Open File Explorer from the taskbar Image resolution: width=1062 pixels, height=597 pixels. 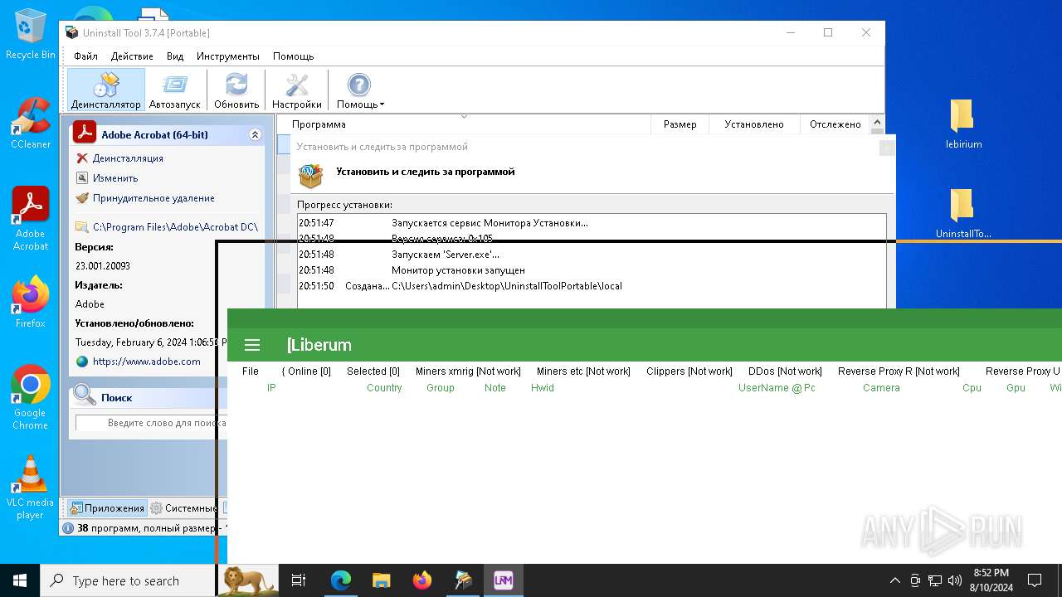382,580
